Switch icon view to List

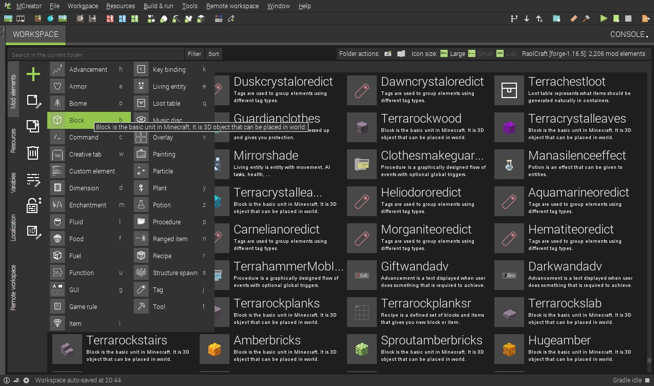tap(506, 54)
